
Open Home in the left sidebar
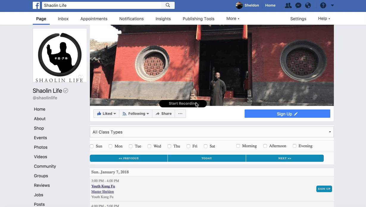[x=40, y=109]
